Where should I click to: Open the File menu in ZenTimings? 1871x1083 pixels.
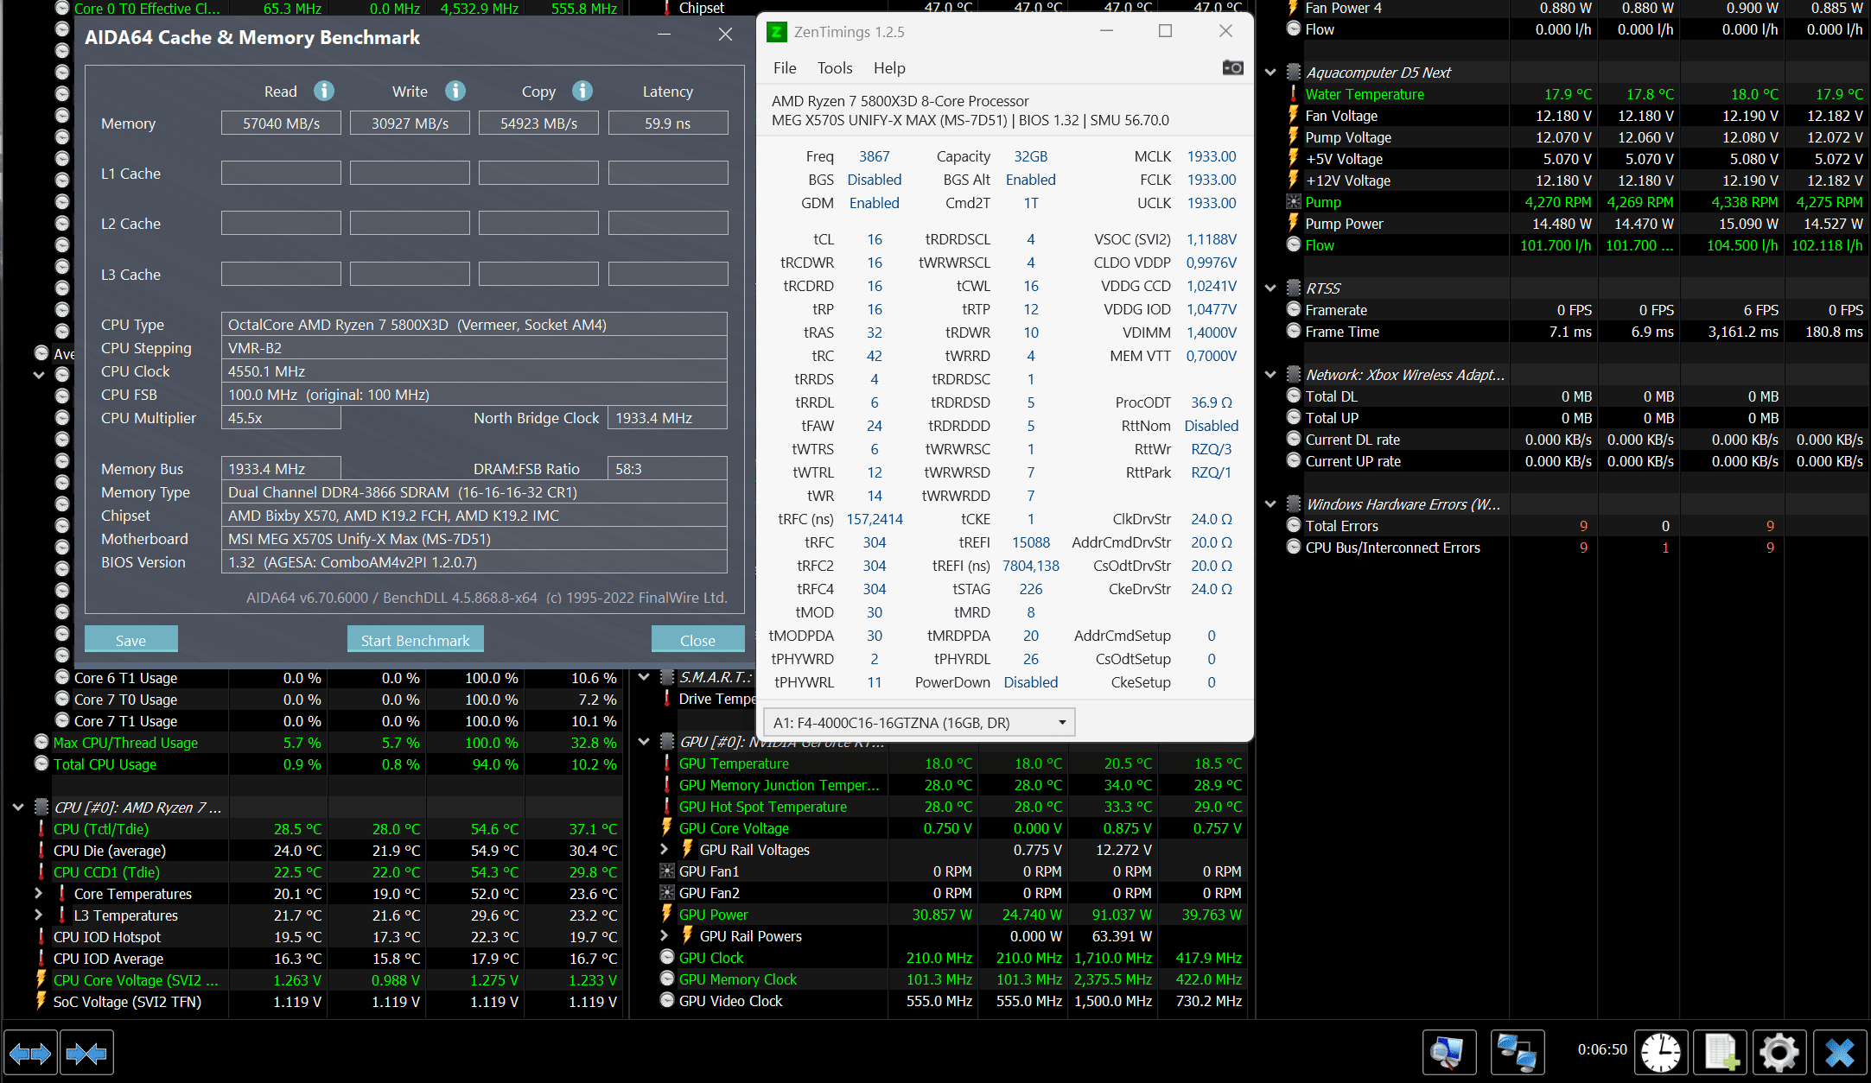pyautogui.click(x=785, y=68)
